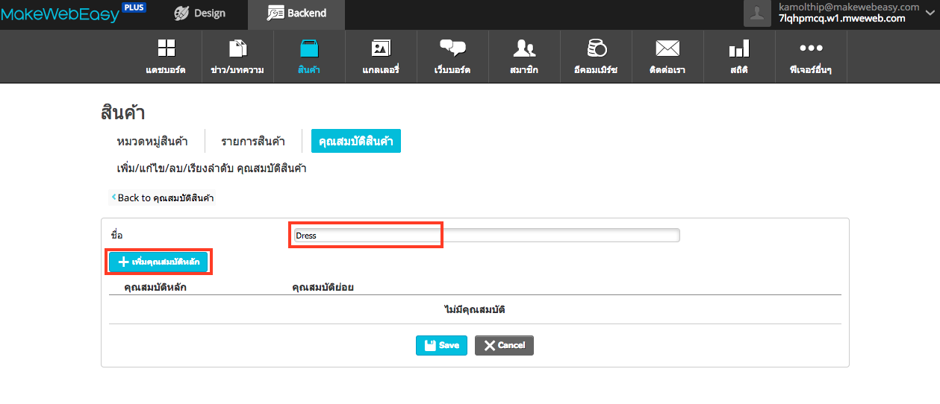940x404 pixels.
Task: Click the Back to คุณสมบัติสินค้า link
Action: (x=163, y=198)
